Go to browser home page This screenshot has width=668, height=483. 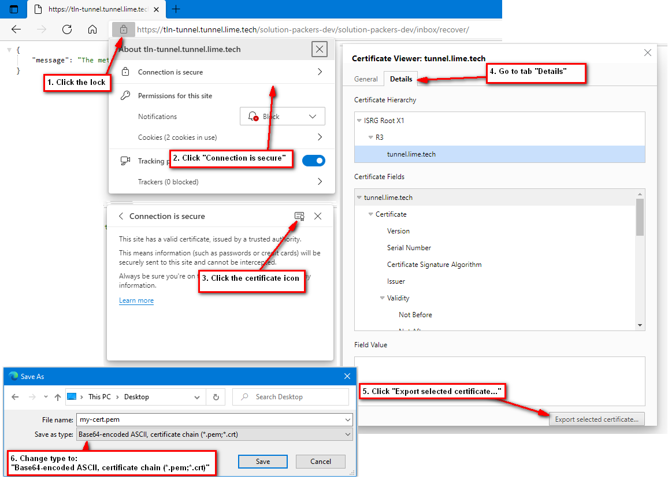[x=92, y=29]
